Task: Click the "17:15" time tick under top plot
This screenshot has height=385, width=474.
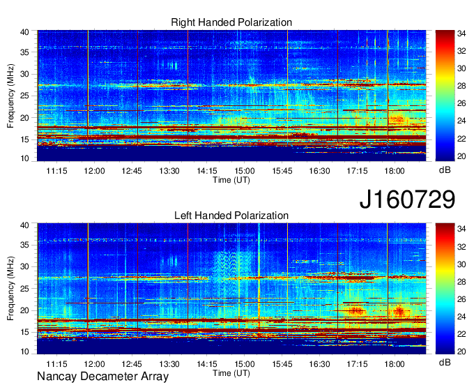Action: pyautogui.click(x=357, y=171)
